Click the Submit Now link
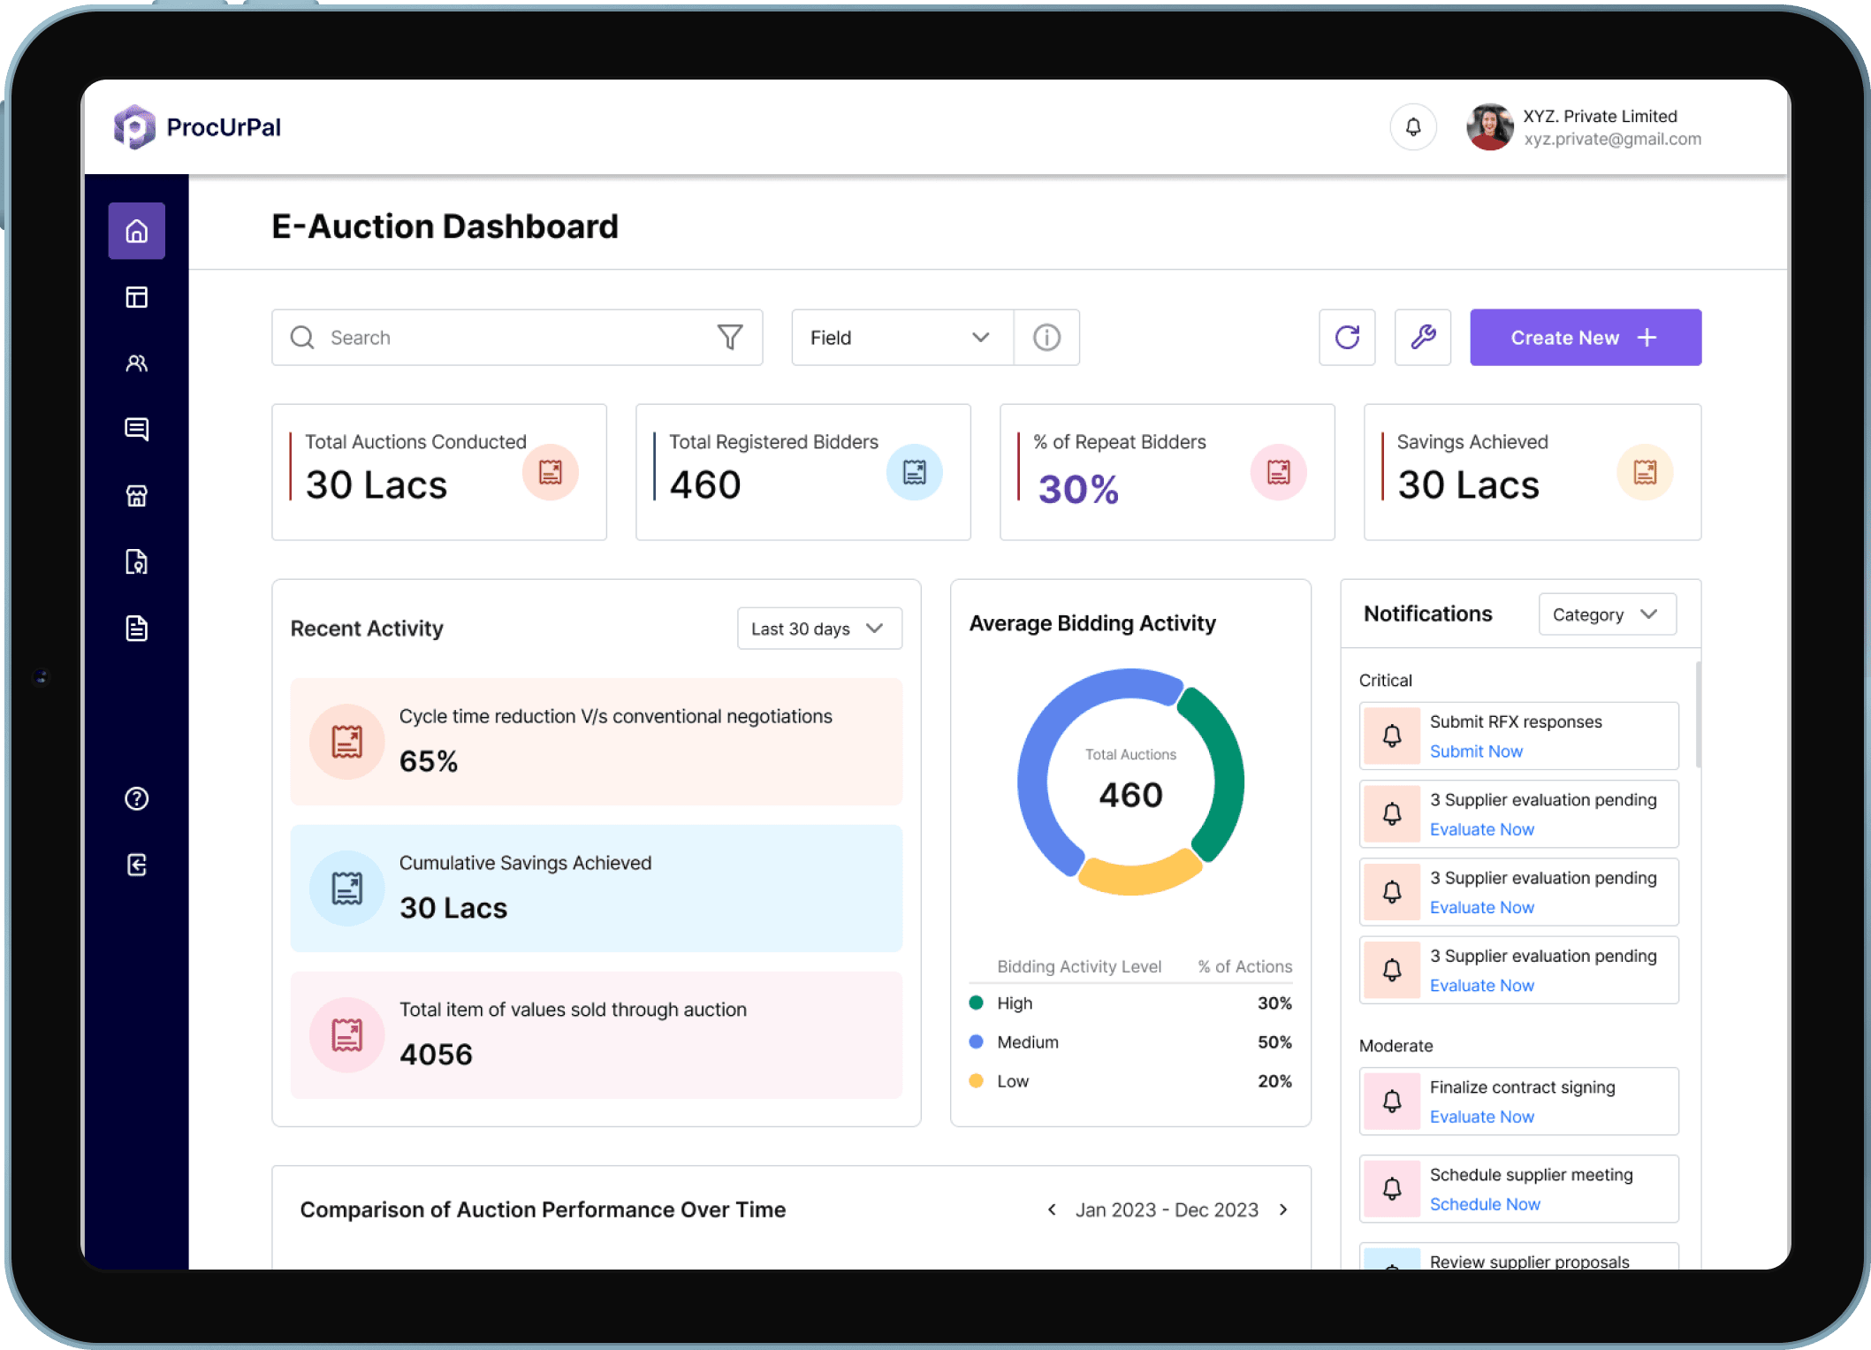 [x=1476, y=751]
